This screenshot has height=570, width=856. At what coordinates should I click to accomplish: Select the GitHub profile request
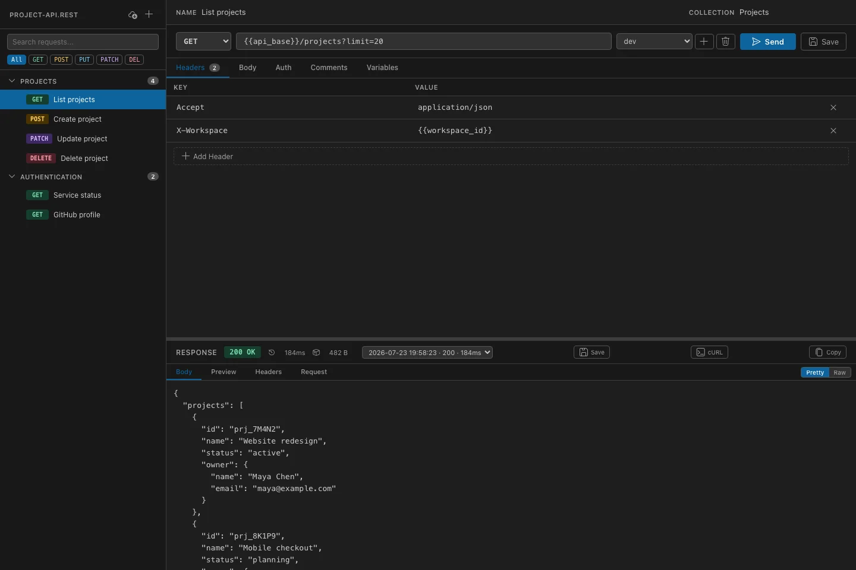[x=83, y=214]
